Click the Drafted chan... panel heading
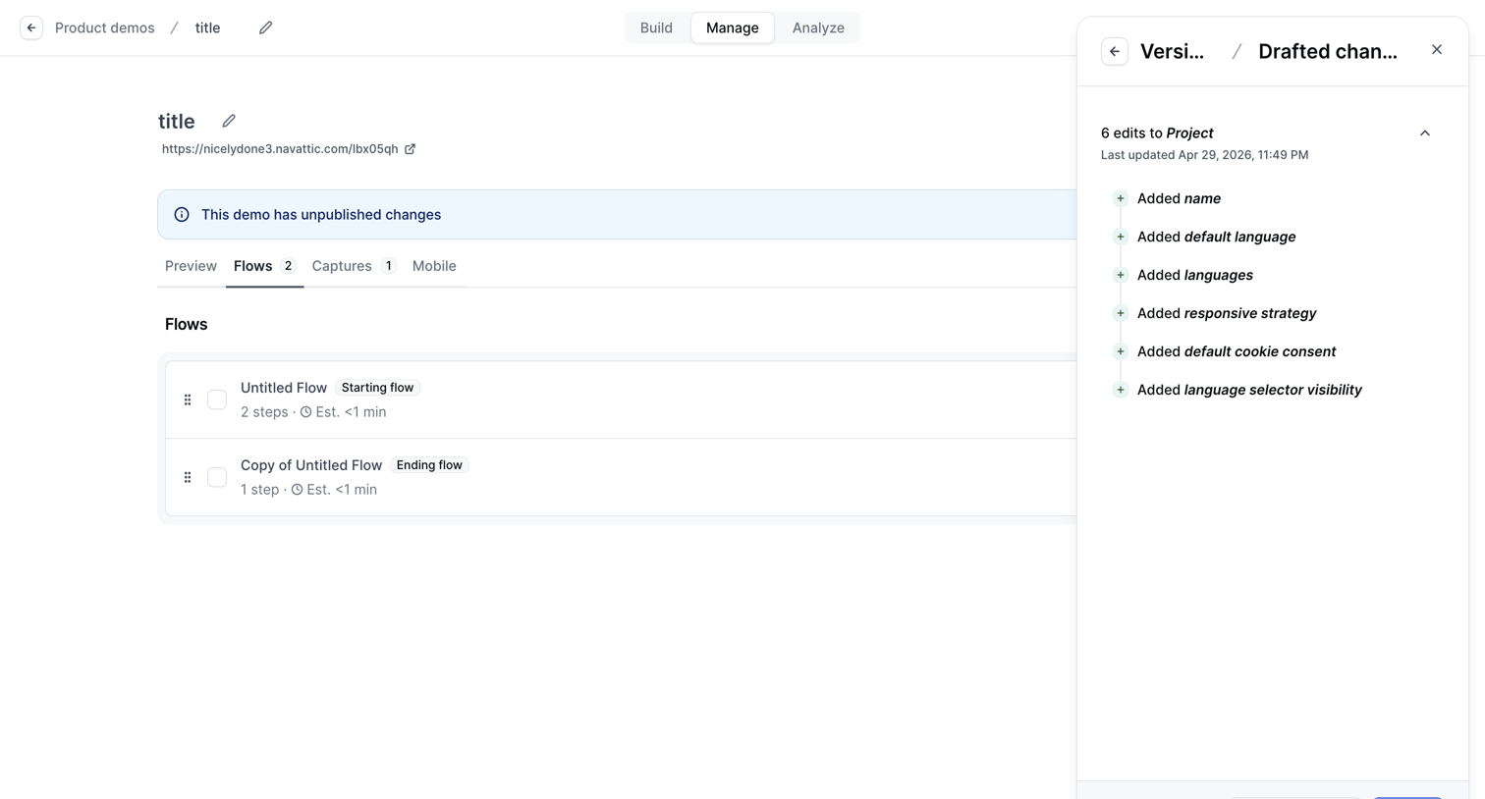 pos(1328,51)
